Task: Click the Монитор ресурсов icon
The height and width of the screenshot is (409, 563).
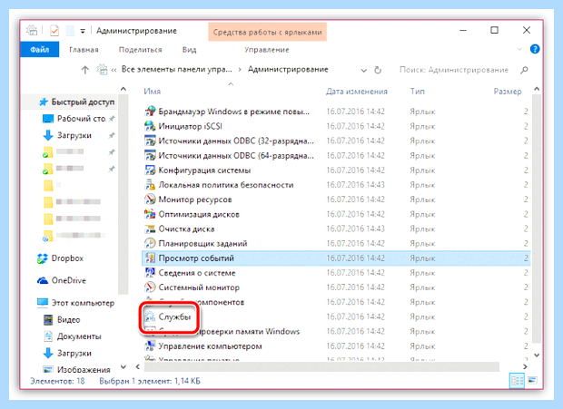Action: [150, 200]
